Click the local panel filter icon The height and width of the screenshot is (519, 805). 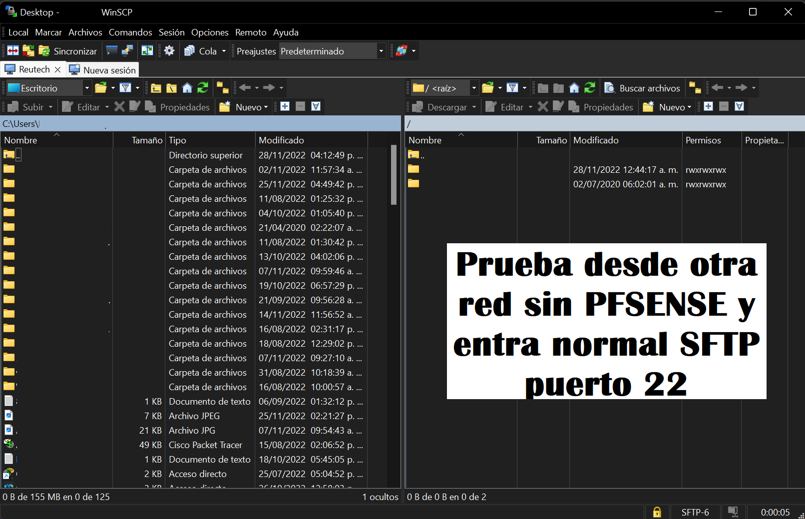(x=126, y=88)
